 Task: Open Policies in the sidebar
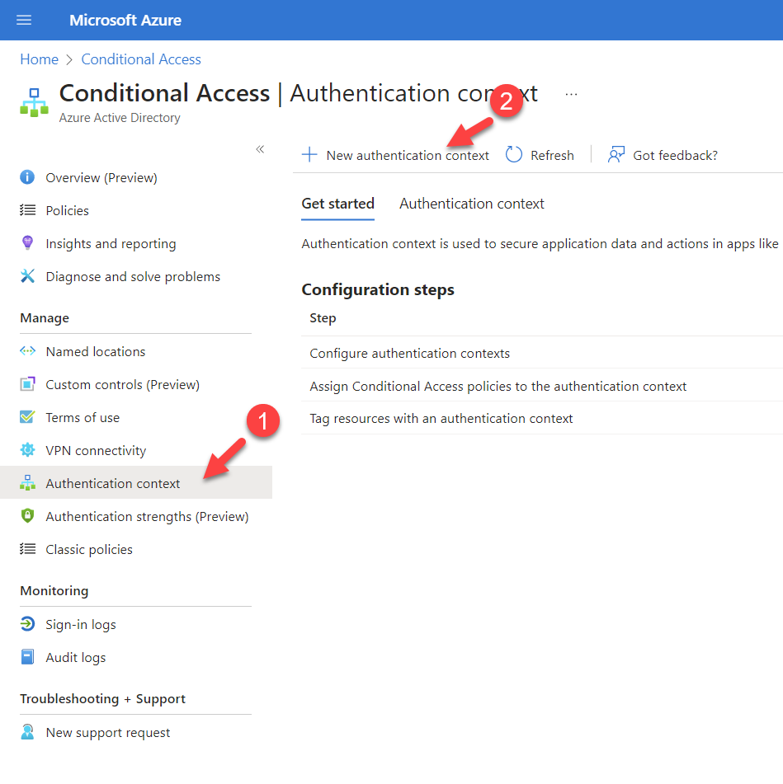pyautogui.click(x=67, y=210)
